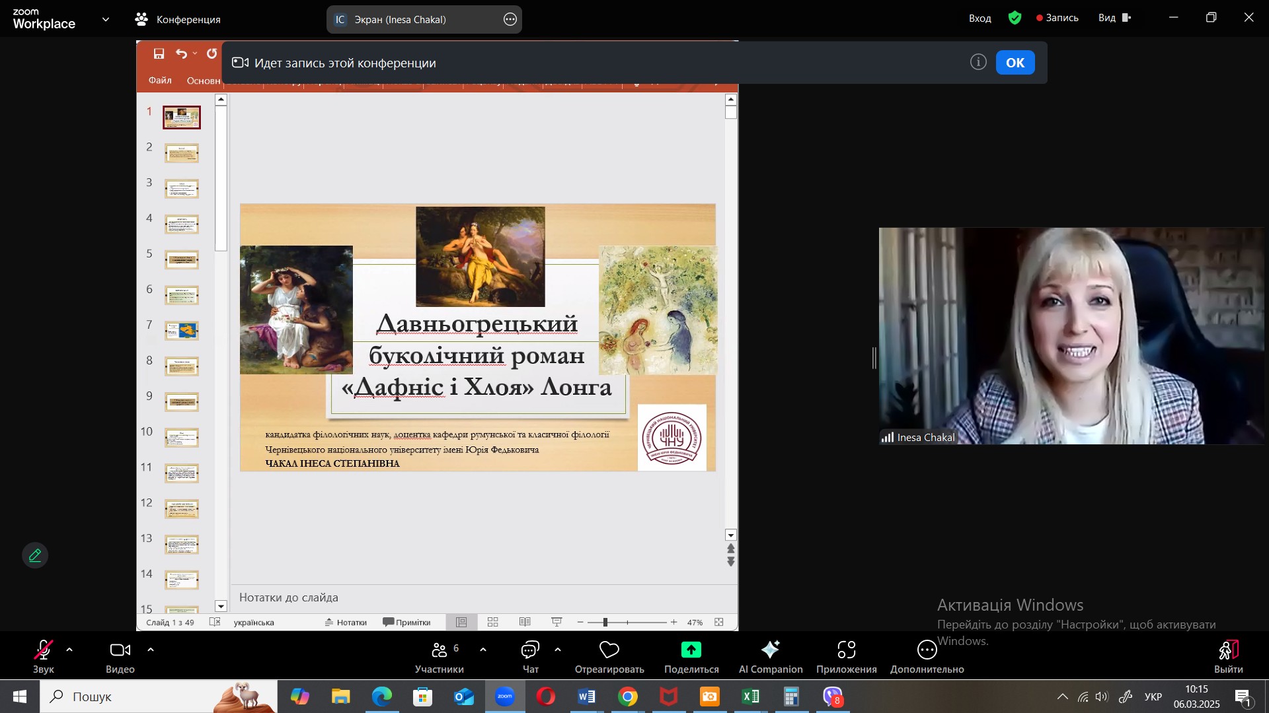Open the Undo history dropdown arrow
This screenshot has height=713, width=1269.
[195, 53]
